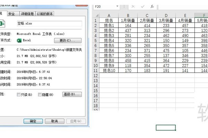Click the confirm checkmark in formula bar
The image size is (208, 138).
(142, 7)
